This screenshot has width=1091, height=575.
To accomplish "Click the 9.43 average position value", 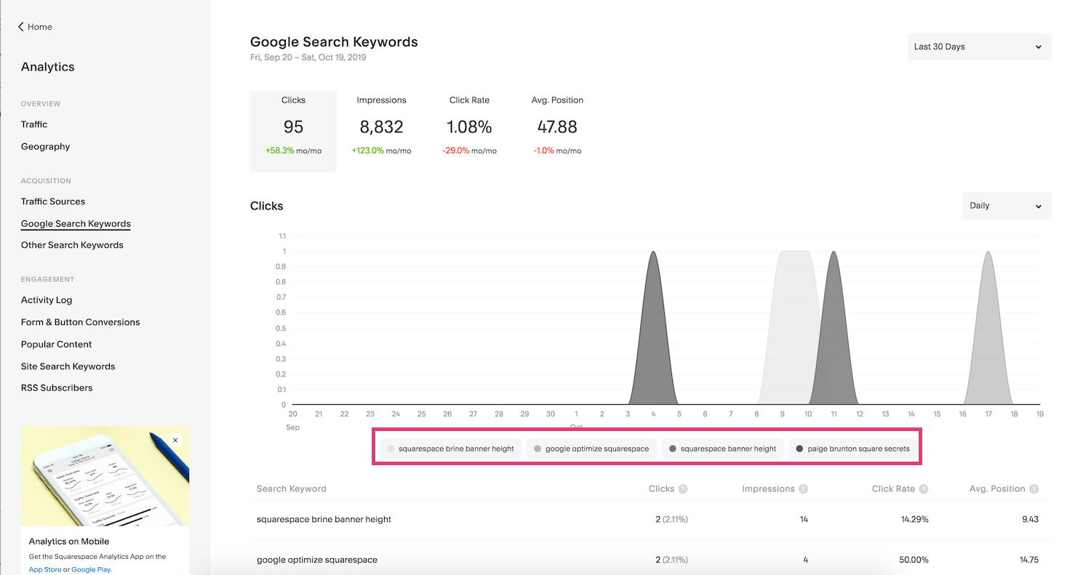I will coord(1030,520).
